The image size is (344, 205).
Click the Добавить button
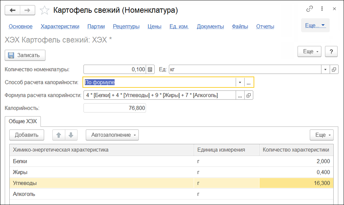(x=27, y=135)
